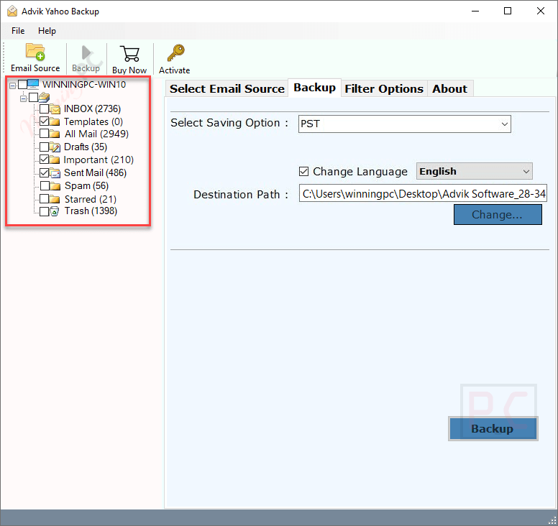558x526 pixels.
Task: Check the Trash (1398) checkbox
Action: pos(44,211)
